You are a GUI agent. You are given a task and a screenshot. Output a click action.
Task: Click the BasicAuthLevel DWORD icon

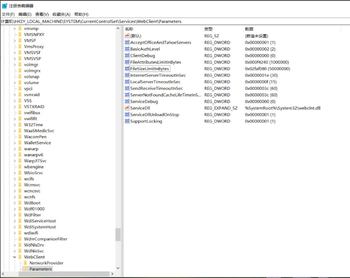(x=127, y=49)
